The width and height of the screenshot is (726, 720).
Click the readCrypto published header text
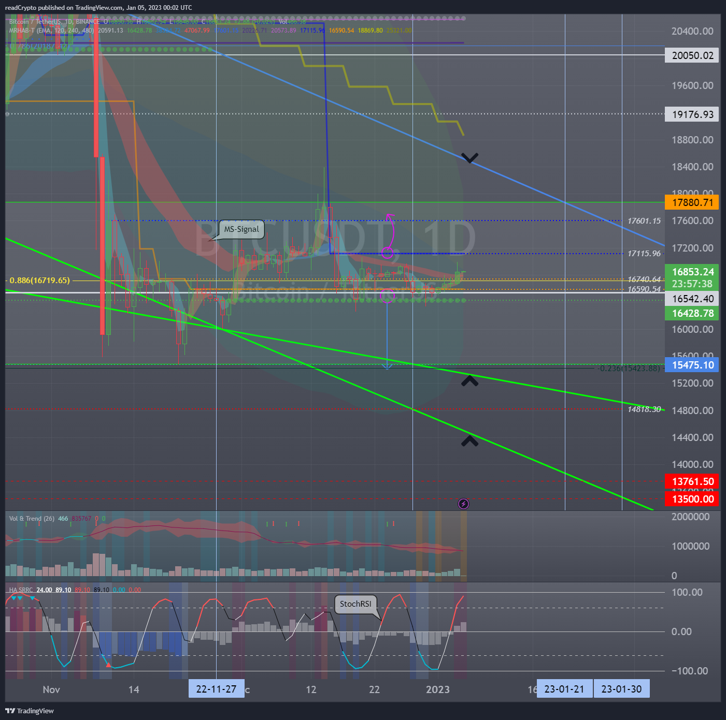pyautogui.click(x=98, y=8)
